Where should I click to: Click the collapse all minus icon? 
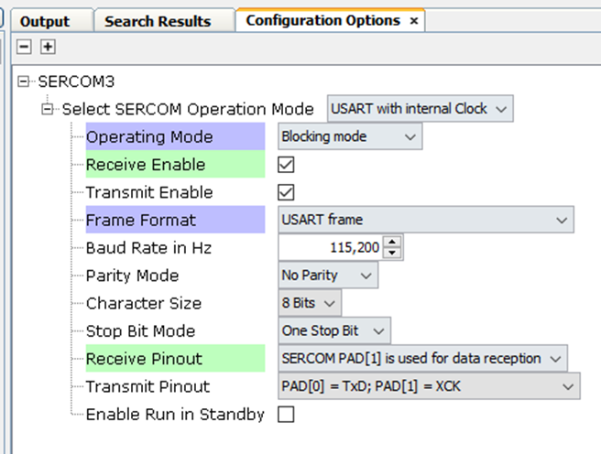25,47
